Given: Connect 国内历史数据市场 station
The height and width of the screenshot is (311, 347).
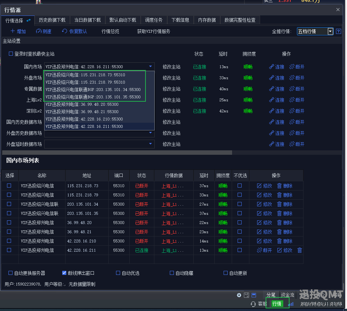Looking at the screenshot, I should coord(276,122).
